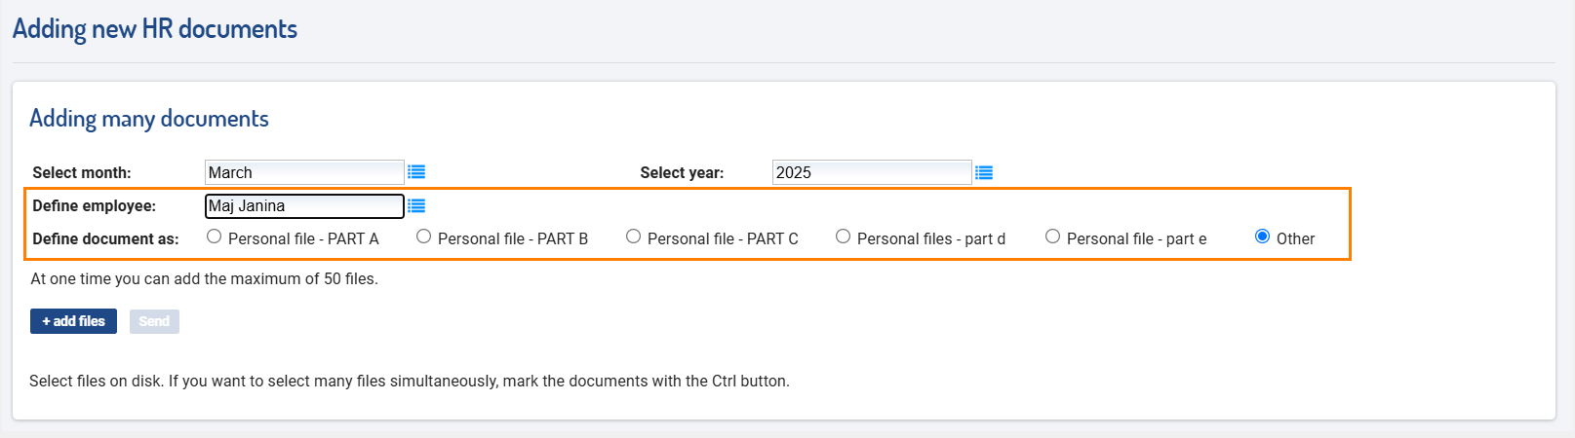Click the Select year field showing 2025
This screenshot has width=1575, height=438.
[x=872, y=172]
